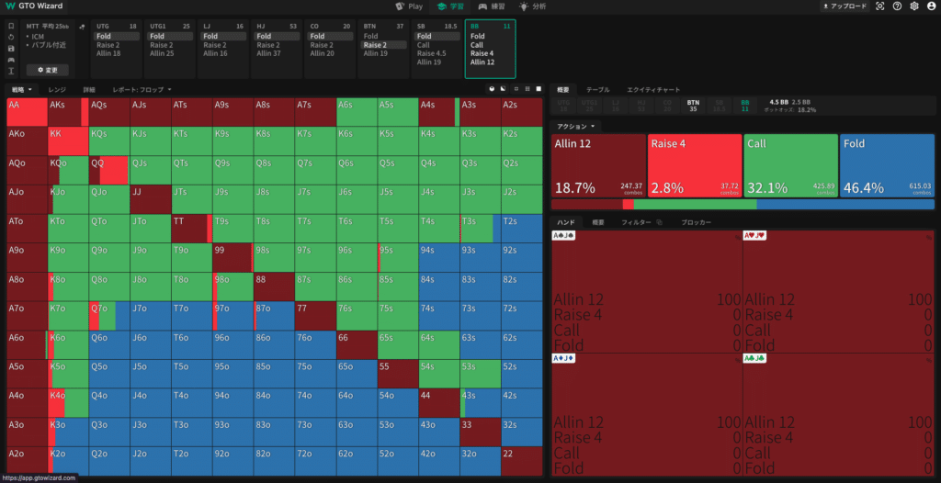Open the 戦略 dropdown
This screenshot has width=941, height=483.
pyautogui.click(x=22, y=89)
